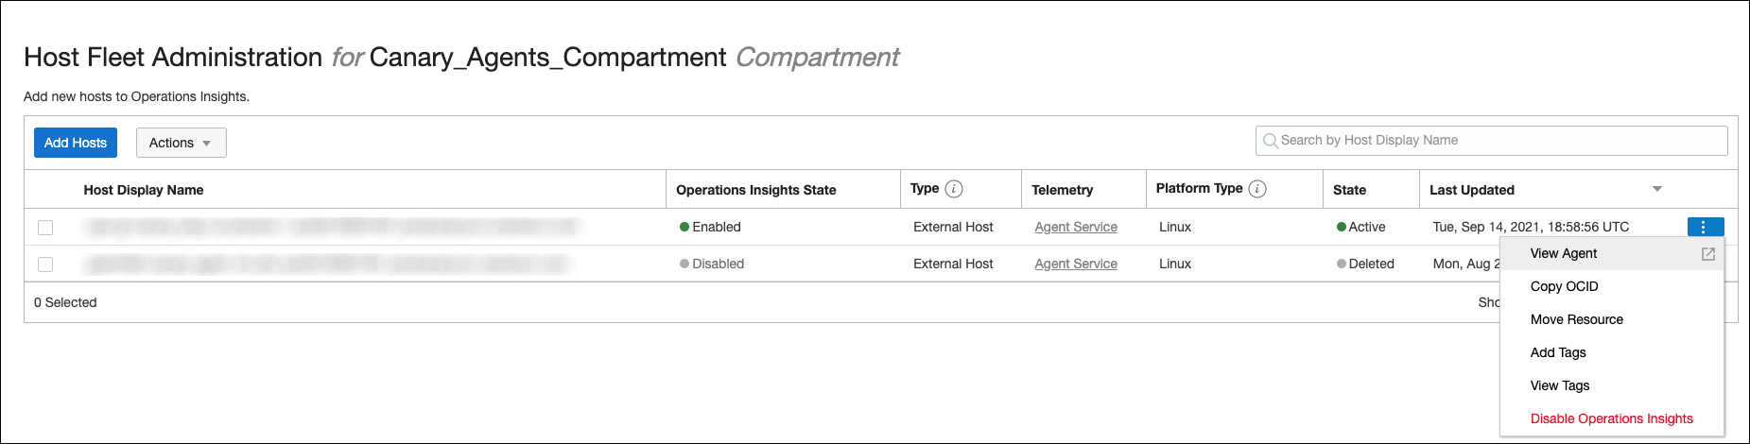Viewport: 1750px width, 444px height.
Task: Click the Platform Type info icon
Action: tap(1257, 189)
